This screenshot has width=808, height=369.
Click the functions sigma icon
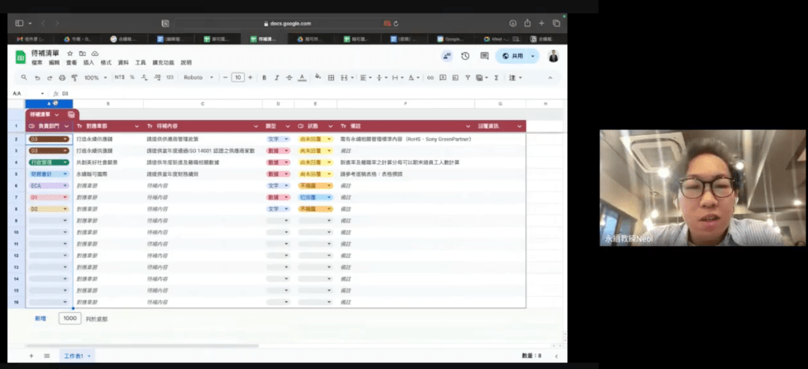(495, 77)
